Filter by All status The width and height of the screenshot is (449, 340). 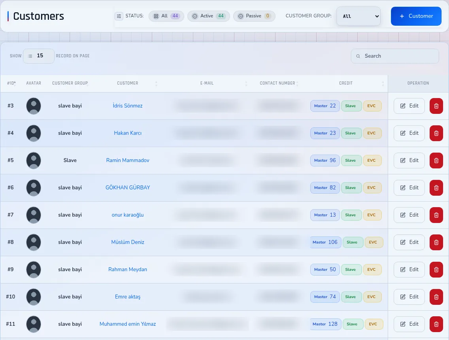tap(166, 16)
